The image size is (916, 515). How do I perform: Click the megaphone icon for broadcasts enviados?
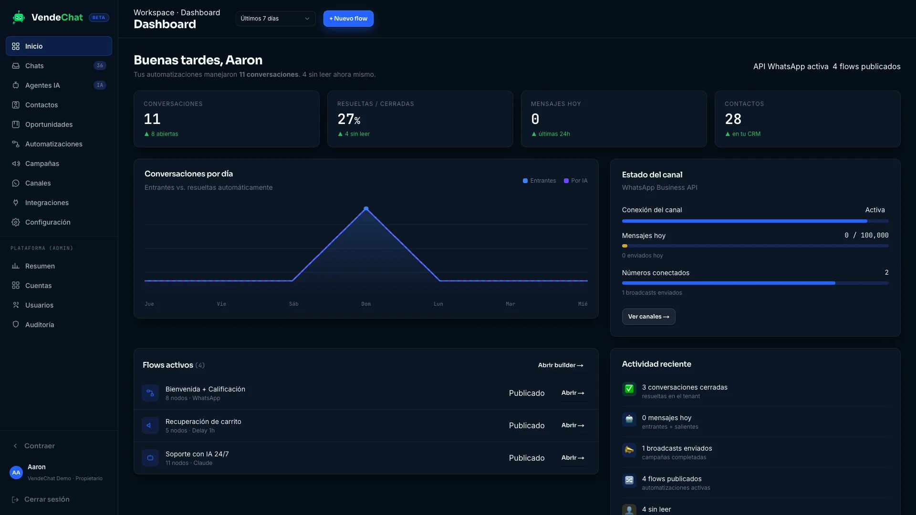(629, 450)
